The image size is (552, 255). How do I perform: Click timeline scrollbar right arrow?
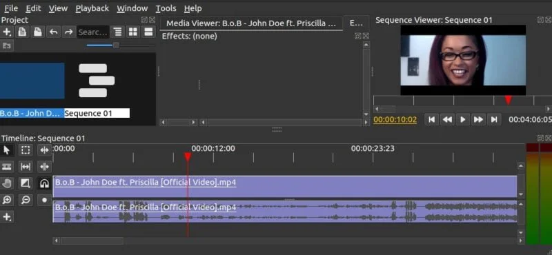tap(521, 241)
